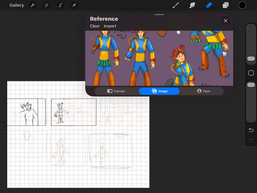Image resolution: width=257 pixels, height=193 pixels.
Task: Switch Reference to Image tab
Action: (x=159, y=91)
